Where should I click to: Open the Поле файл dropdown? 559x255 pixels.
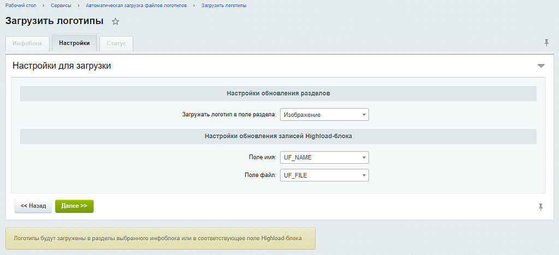324,175
